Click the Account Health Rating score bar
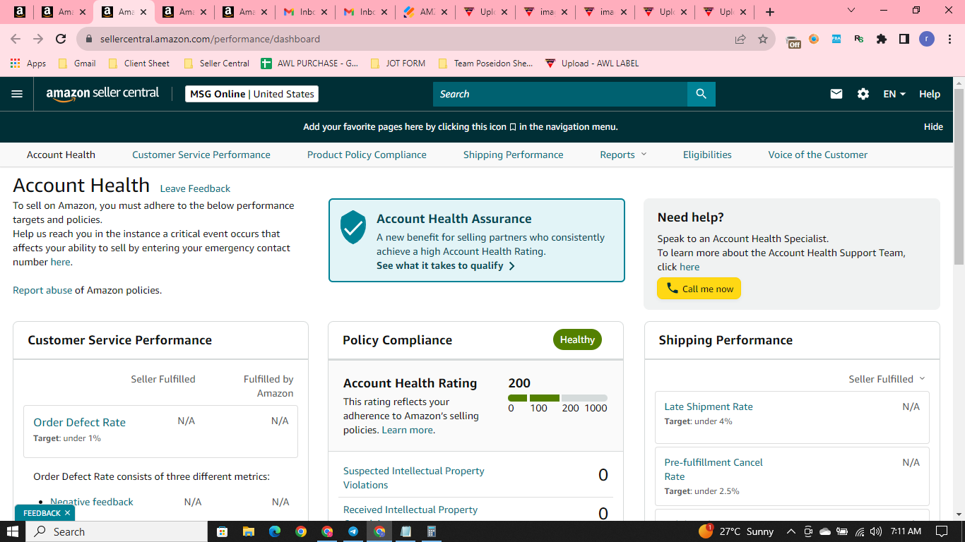The width and height of the screenshot is (965, 542). 557,398
